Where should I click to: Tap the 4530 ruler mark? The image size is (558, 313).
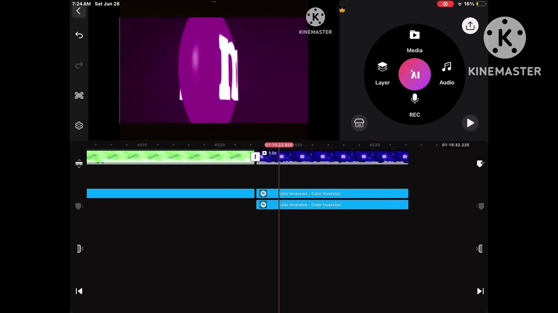point(374,145)
